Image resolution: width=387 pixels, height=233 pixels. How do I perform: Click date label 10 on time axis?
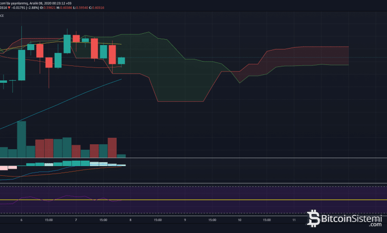[239, 220]
